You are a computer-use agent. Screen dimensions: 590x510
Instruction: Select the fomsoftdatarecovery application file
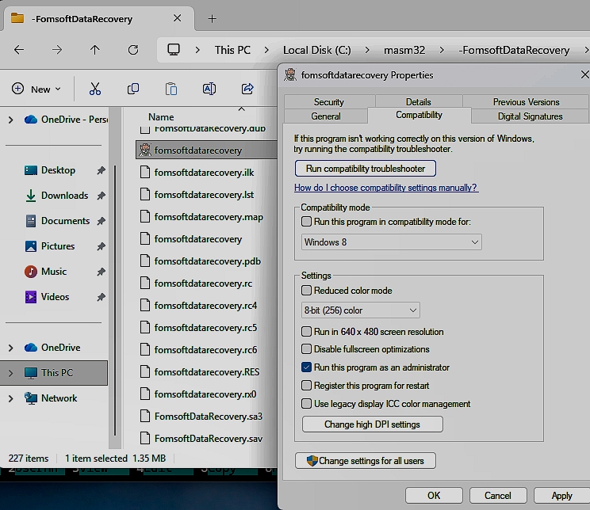(x=206, y=150)
